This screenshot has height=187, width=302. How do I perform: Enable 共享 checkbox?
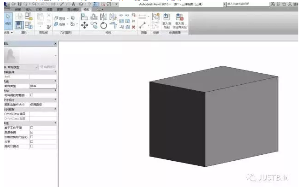tap(32, 141)
